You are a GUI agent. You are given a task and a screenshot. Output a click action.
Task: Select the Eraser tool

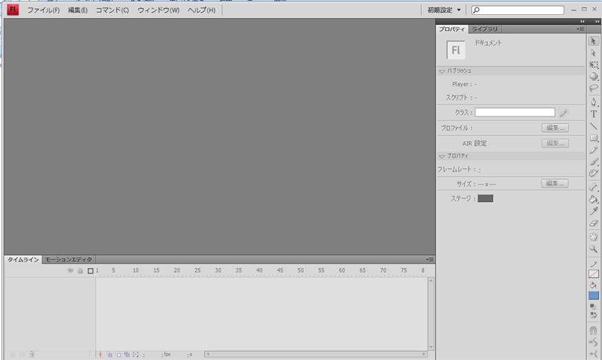[x=594, y=223]
